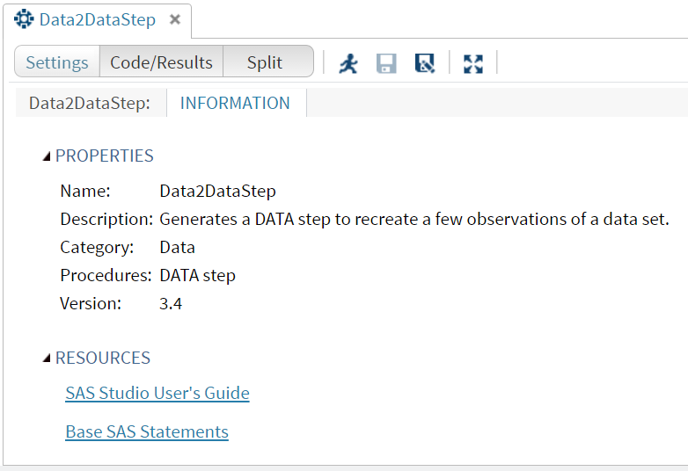
Task: Click the task icon on the Data2DataStep tab
Action: (24, 19)
